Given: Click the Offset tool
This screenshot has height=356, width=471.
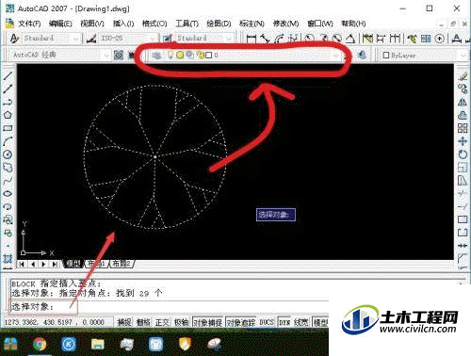Looking at the screenshot, I should tap(463, 115).
